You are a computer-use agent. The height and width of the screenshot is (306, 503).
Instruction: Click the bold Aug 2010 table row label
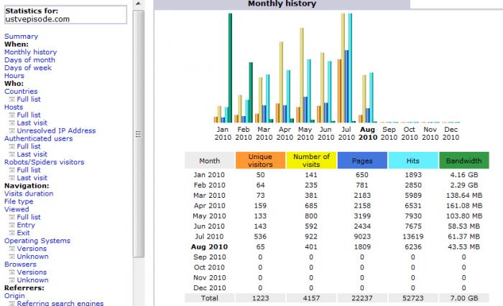point(209,247)
